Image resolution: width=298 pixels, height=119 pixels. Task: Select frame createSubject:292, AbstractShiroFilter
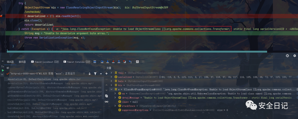[x=54, y=117]
